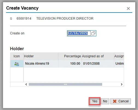
Task: Click the left scroll arrow of the table
Action: (26, 84)
